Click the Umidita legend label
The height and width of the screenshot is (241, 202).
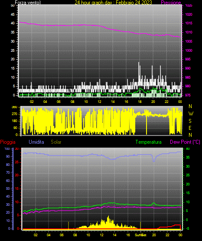click(x=36, y=142)
